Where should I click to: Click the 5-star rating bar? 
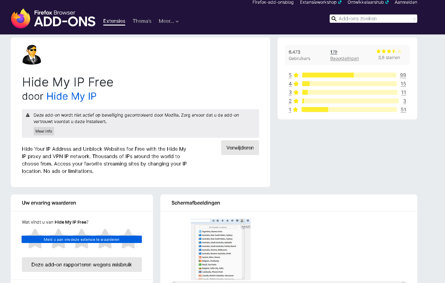pos(349,75)
